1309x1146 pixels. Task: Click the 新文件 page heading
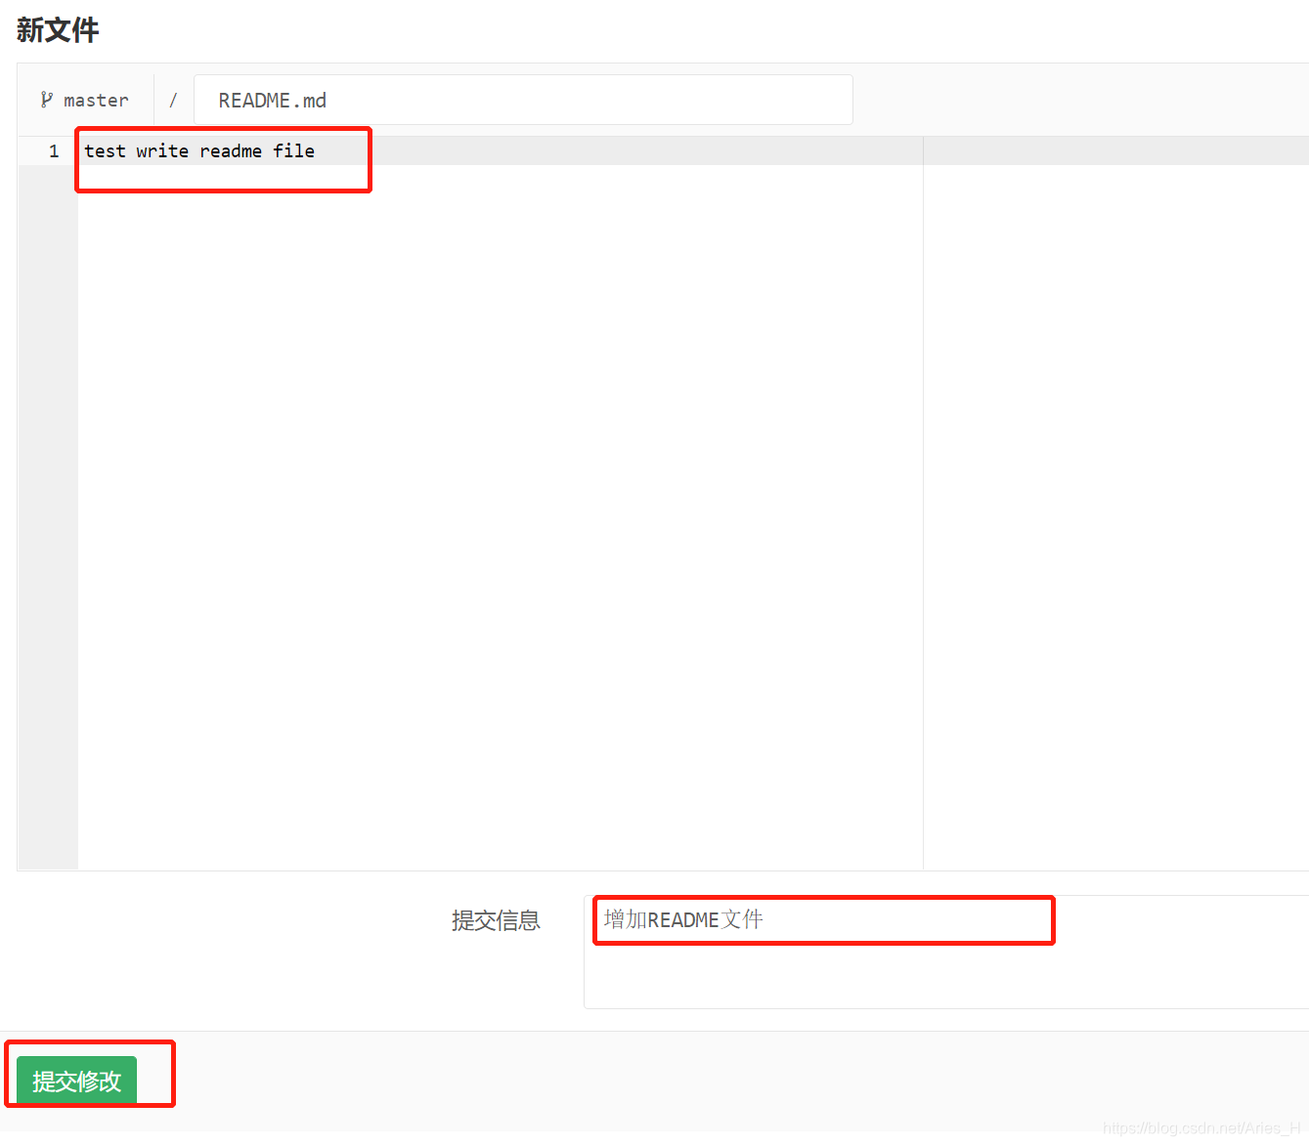click(x=58, y=30)
